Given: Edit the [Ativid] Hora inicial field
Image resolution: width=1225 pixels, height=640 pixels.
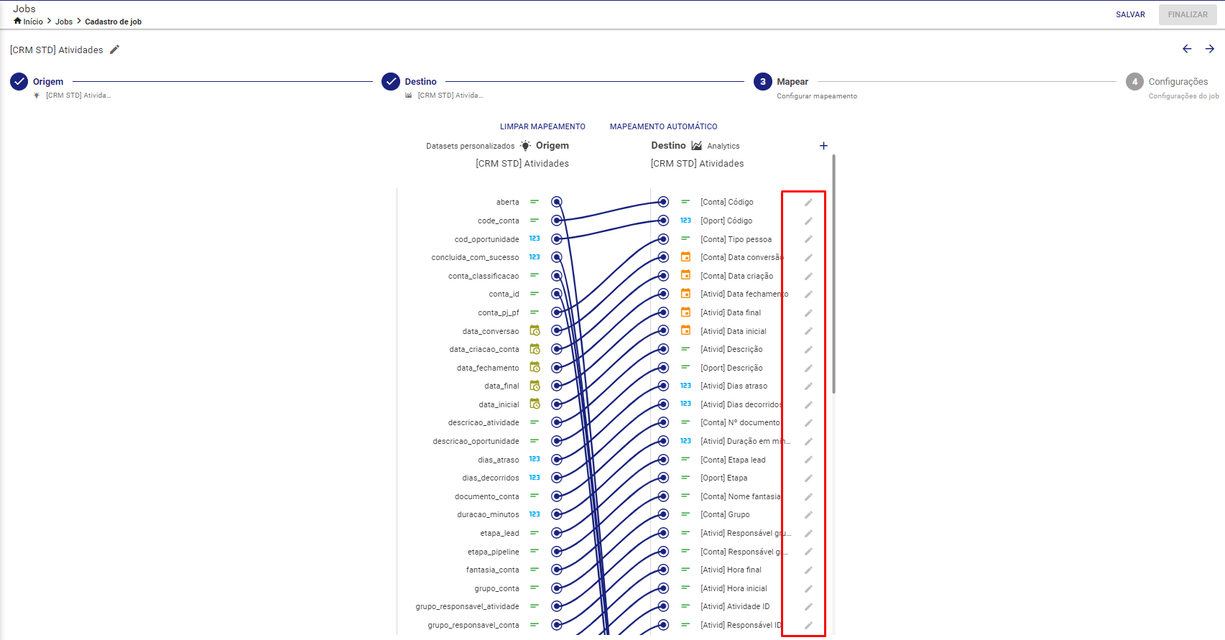Looking at the screenshot, I should (808, 589).
